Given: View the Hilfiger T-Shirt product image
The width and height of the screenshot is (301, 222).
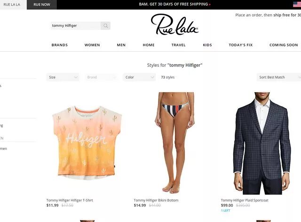Looking at the screenshot, I should 87,142.
